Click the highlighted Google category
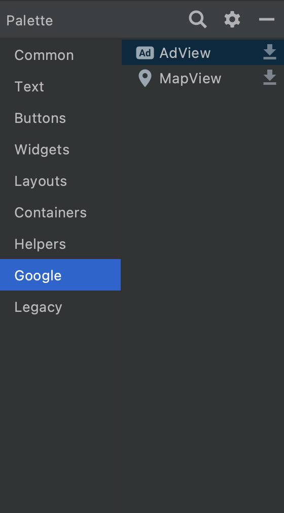The image size is (284, 513). click(60, 275)
